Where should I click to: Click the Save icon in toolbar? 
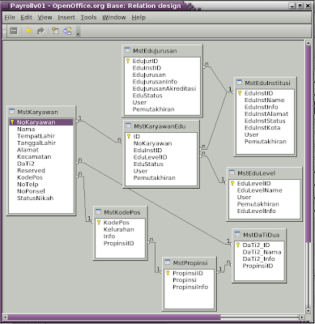(14, 31)
